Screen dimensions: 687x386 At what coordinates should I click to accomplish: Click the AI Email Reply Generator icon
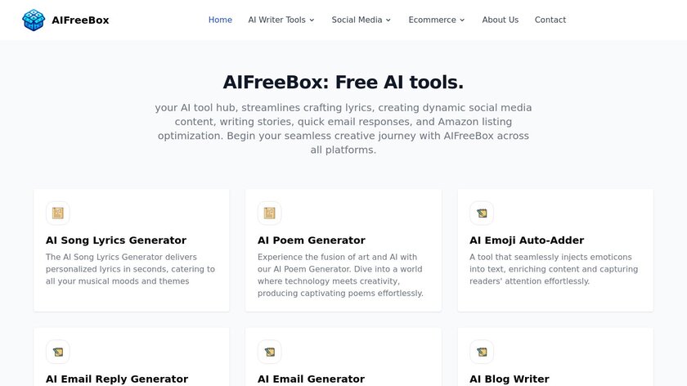58,352
